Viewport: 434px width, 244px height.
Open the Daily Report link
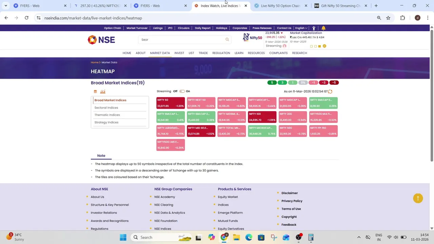coord(203,28)
